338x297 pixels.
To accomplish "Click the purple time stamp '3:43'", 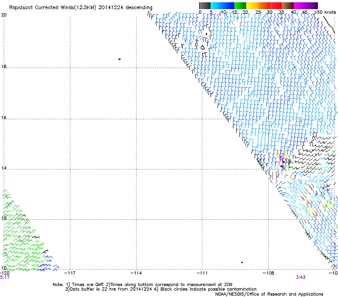I will (301, 277).
